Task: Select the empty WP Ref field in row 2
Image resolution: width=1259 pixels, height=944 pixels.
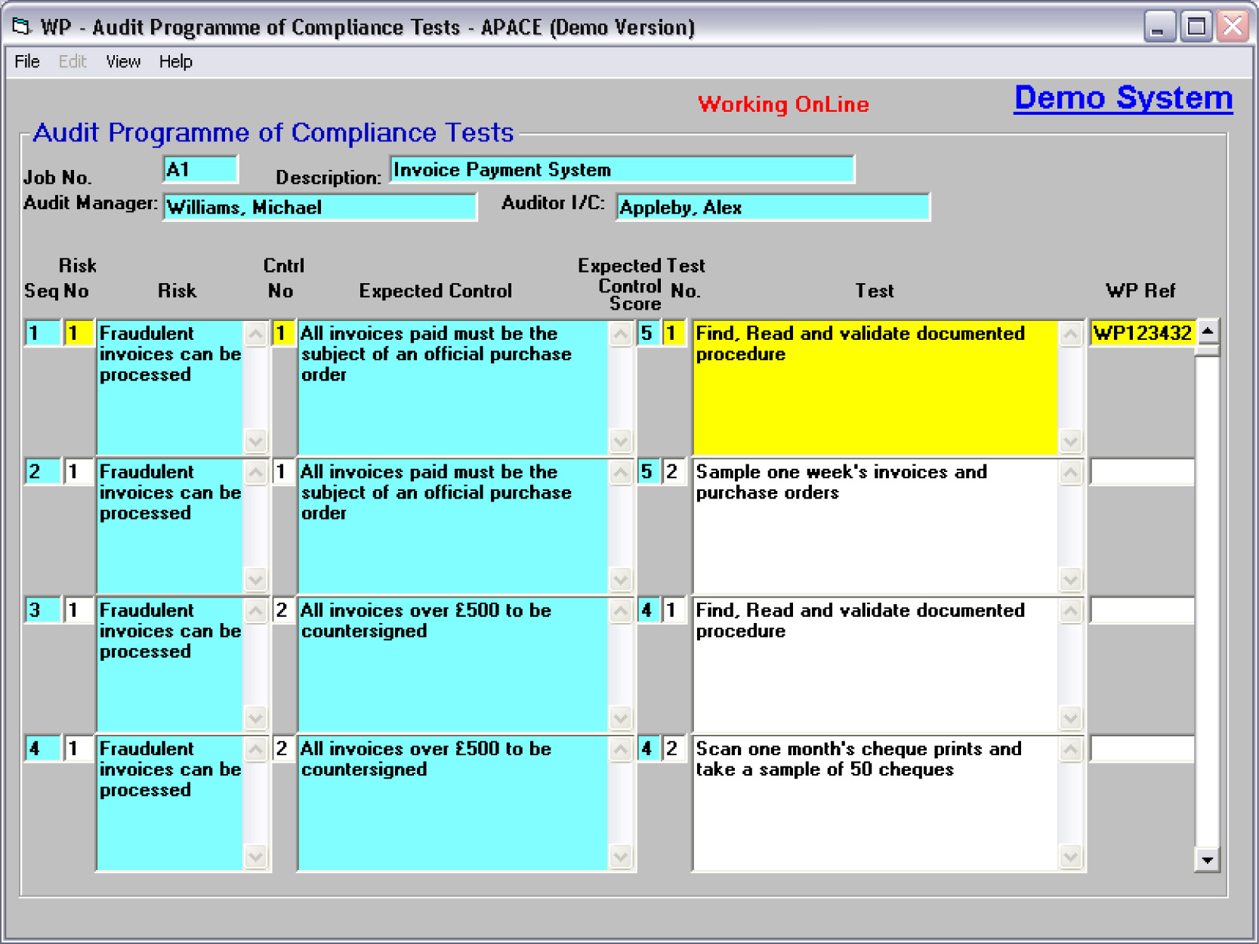Action: pyautogui.click(x=1141, y=472)
